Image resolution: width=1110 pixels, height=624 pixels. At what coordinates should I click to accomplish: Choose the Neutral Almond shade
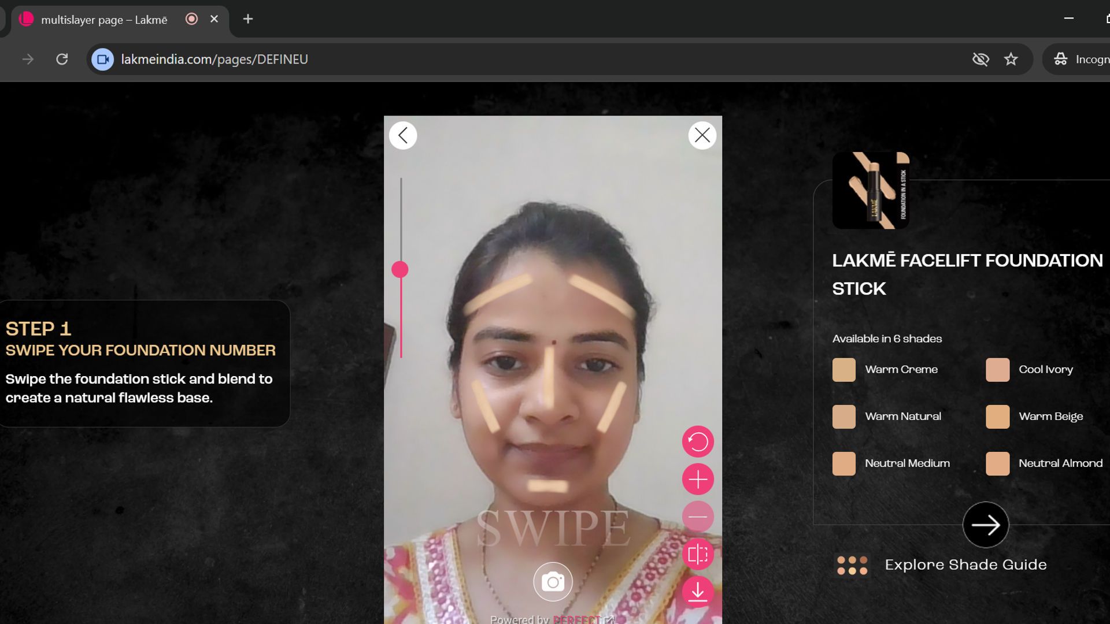998,463
